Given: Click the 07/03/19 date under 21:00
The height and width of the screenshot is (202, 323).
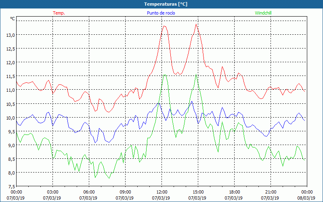Looking at the screenshot, I should pos(270,198).
